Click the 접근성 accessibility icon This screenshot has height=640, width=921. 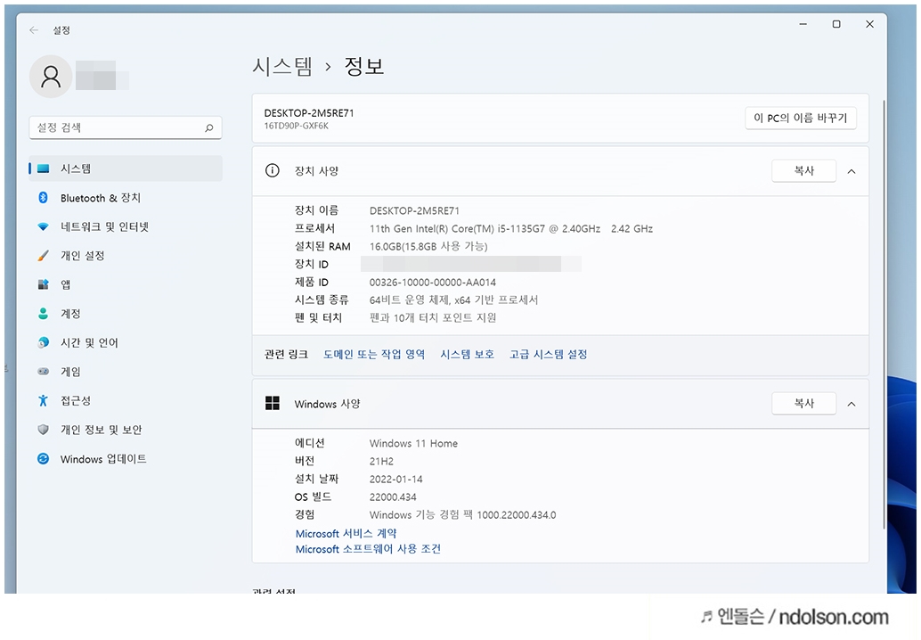pos(43,400)
